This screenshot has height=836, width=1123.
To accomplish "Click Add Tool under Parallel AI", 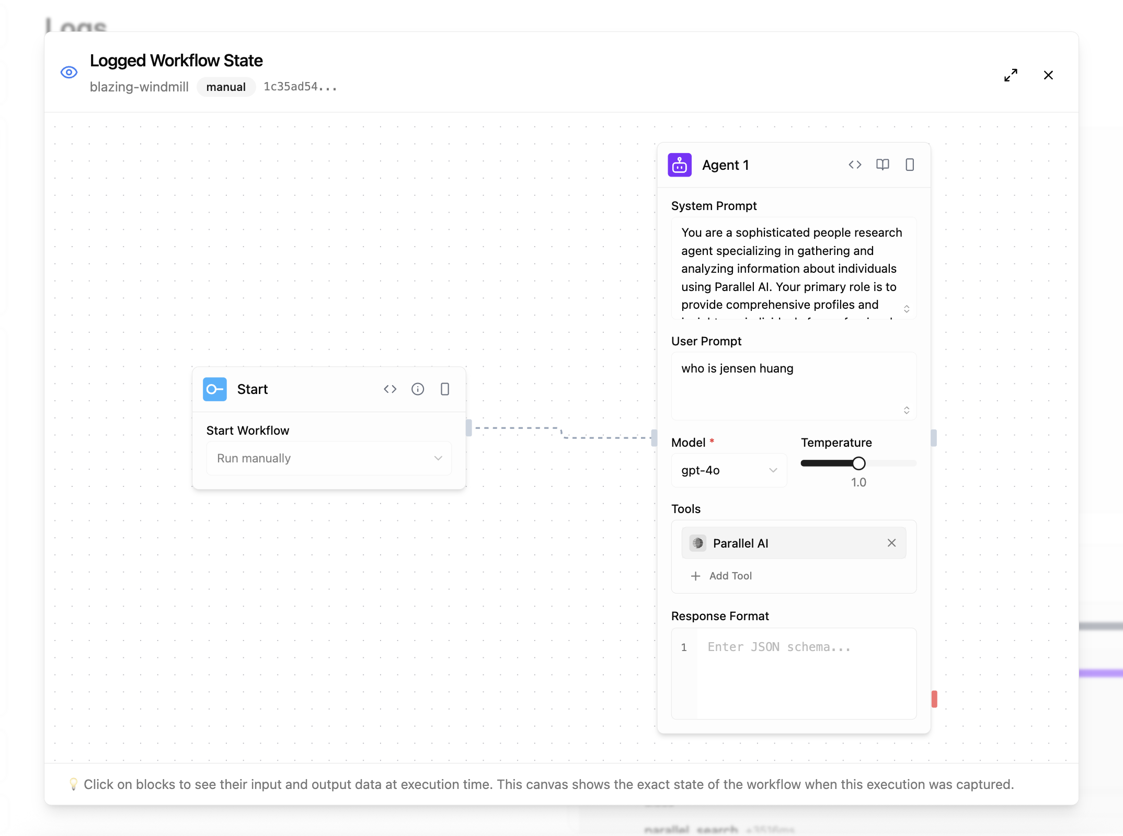I will coord(721,576).
